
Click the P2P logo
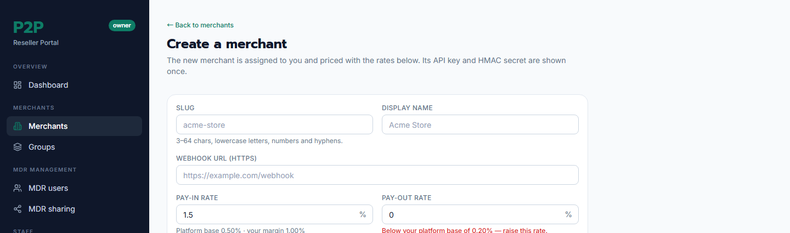[x=29, y=27]
